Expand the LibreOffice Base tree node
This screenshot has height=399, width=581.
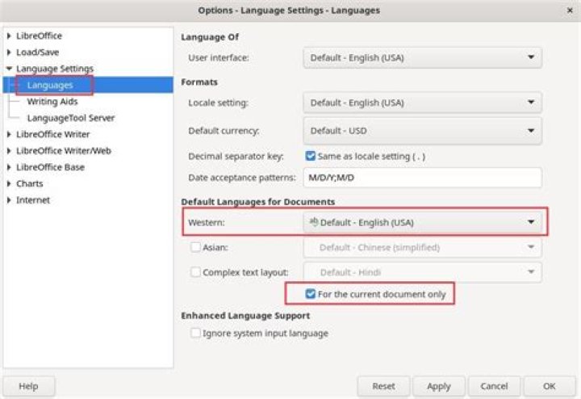[x=9, y=167]
